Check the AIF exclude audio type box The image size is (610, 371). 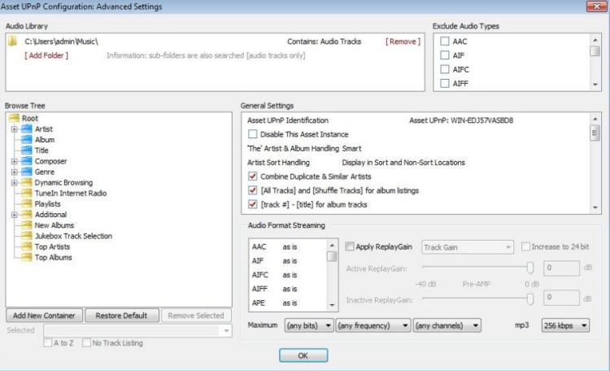(445, 55)
